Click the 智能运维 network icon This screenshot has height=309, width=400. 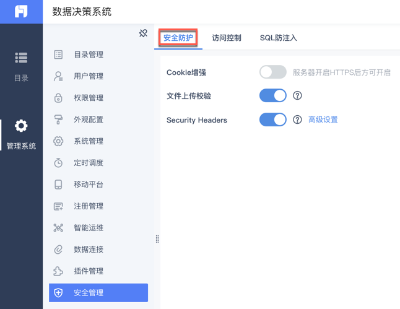coord(58,228)
